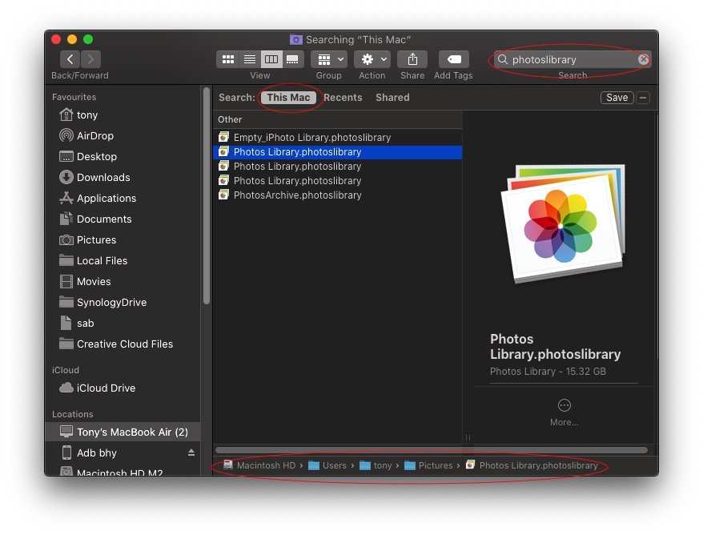Open iCloud Drive in sidebar
703x535 pixels.
[123, 388]
